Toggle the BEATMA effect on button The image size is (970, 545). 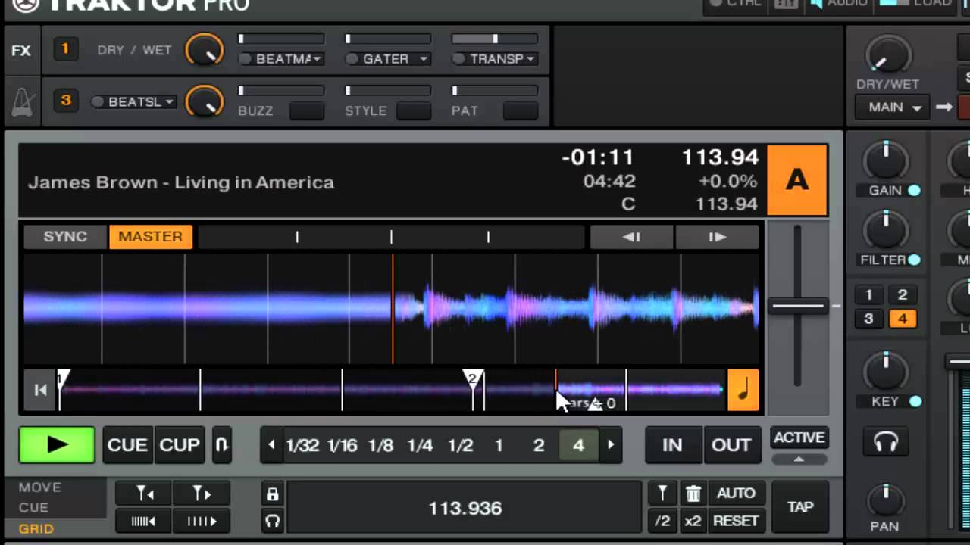coord(246,59)
